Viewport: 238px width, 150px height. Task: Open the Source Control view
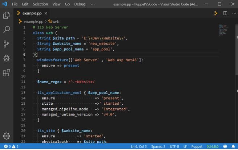click(7, 44)
